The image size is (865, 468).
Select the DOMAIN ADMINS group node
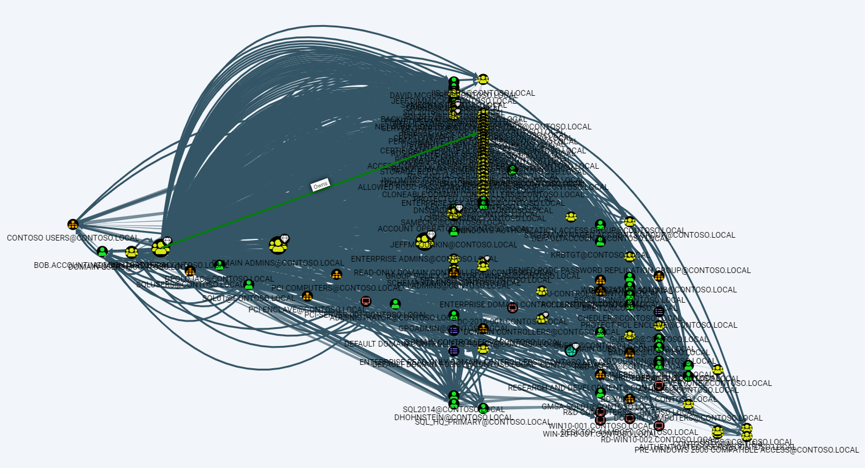[x=278, y=245]
